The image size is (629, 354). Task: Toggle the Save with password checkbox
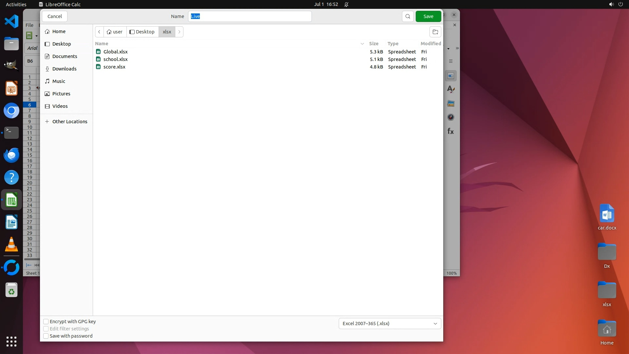point(46,336)
